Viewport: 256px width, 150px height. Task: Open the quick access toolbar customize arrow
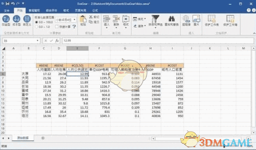(x=23, y=4)
